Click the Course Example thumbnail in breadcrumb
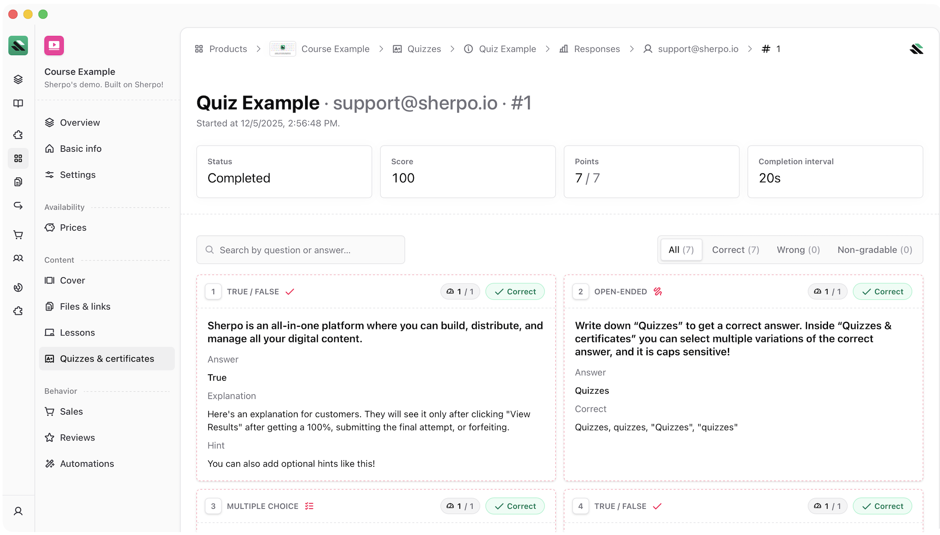 click(x=283, y=49)
